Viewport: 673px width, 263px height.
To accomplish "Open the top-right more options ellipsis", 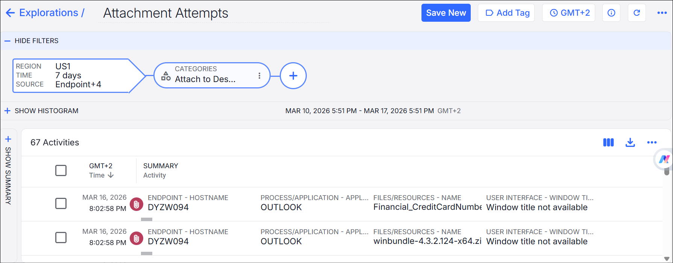I will click(662, 13).
